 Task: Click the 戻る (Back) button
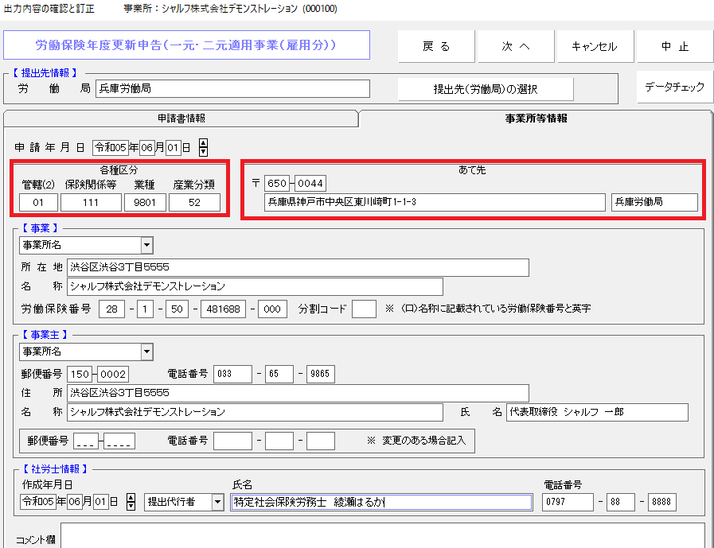coord(436,46)
